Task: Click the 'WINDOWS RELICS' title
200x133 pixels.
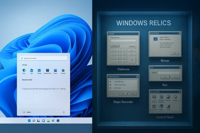Action: click(144, 23)
